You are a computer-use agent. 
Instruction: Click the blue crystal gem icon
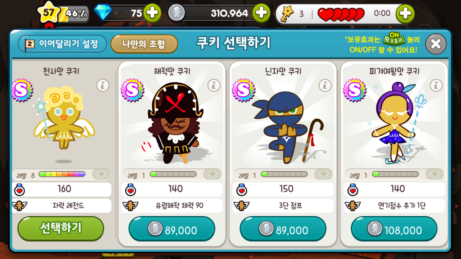[x=103, y=12]
